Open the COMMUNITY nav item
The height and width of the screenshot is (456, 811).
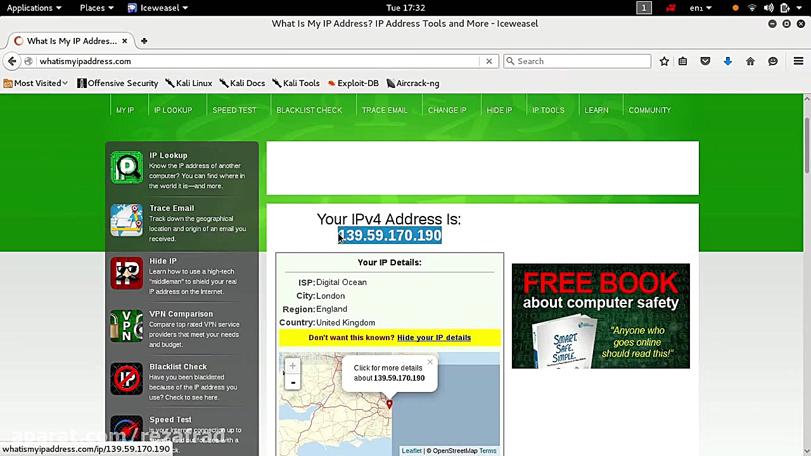pyautogui.click(x=649, y=110)
